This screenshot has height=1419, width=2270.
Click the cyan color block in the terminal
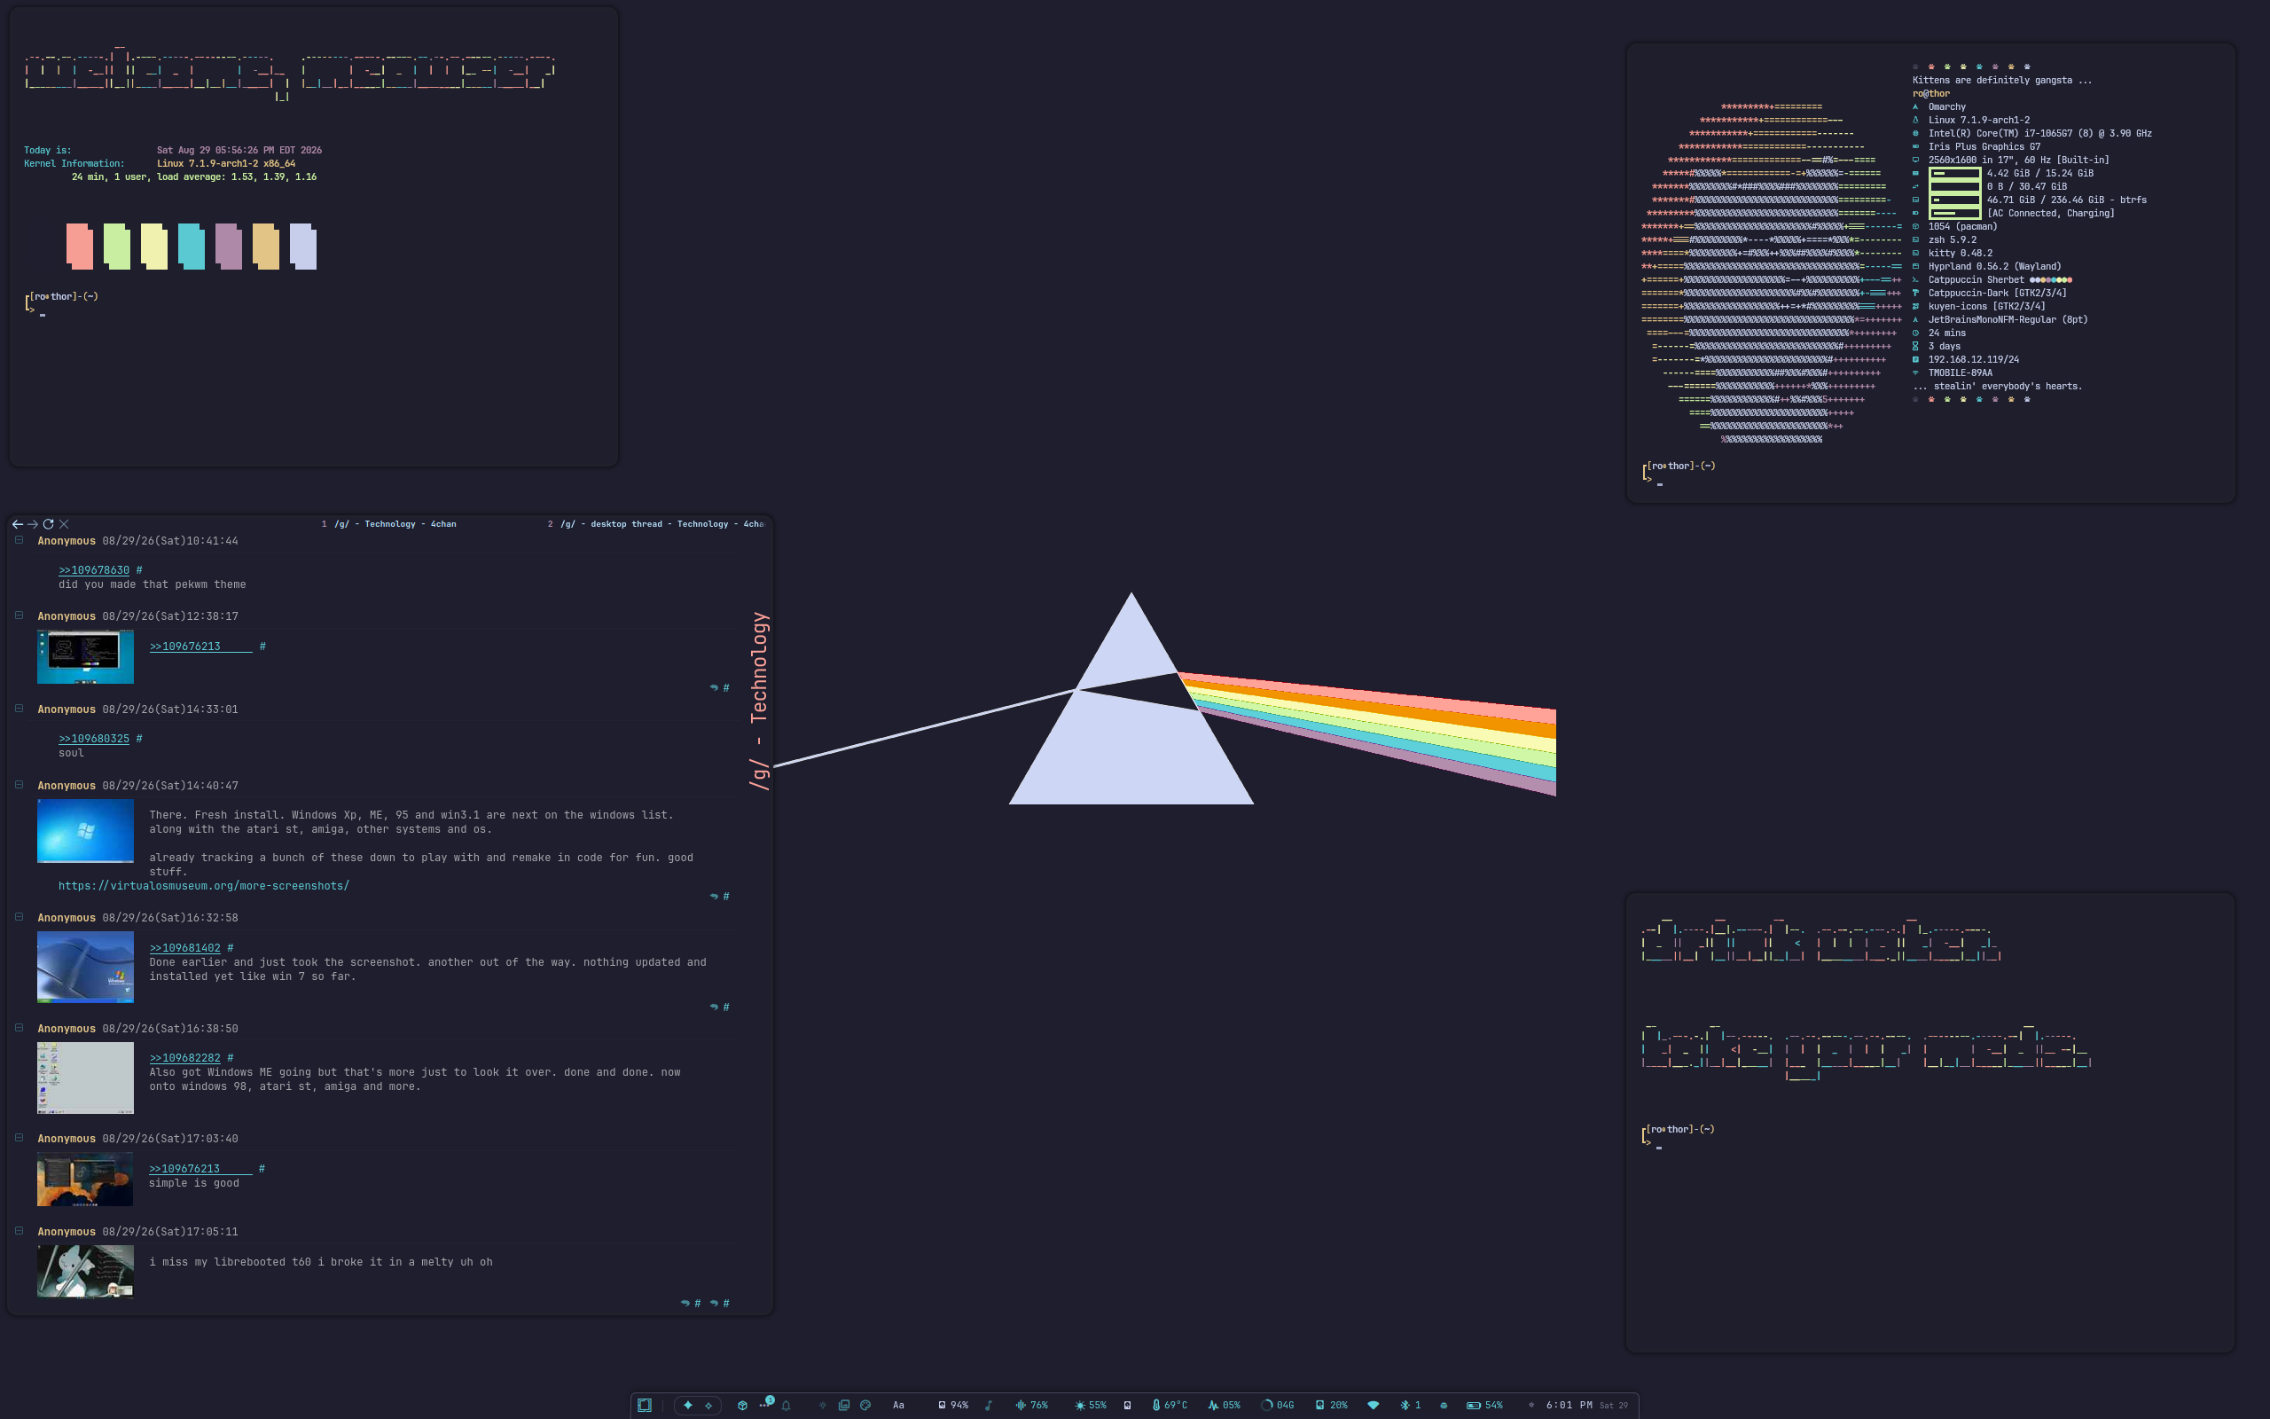192,247
